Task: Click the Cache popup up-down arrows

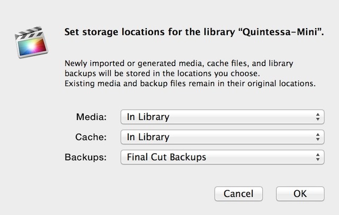Action: pos(318,137)
